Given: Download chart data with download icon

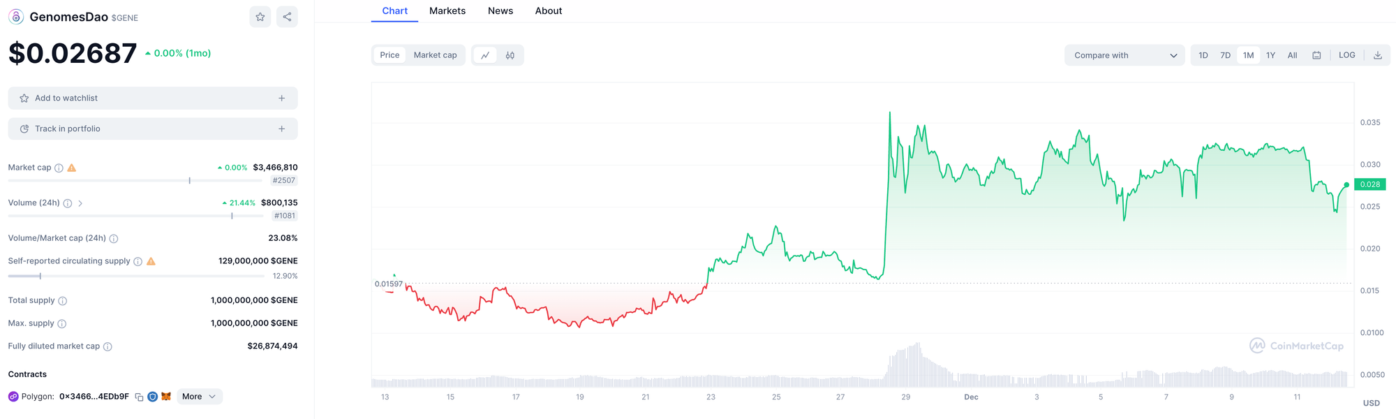Looking at the screenshot, I should coord(1378,55).
